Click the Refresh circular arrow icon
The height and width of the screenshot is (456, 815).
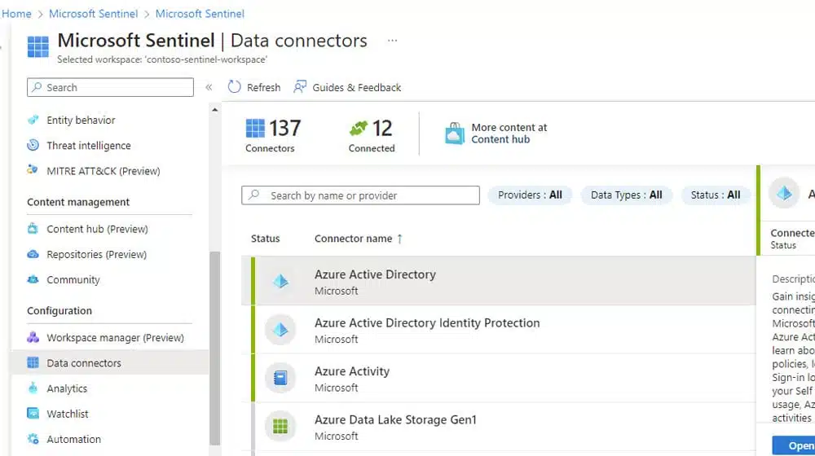(235, 87)
